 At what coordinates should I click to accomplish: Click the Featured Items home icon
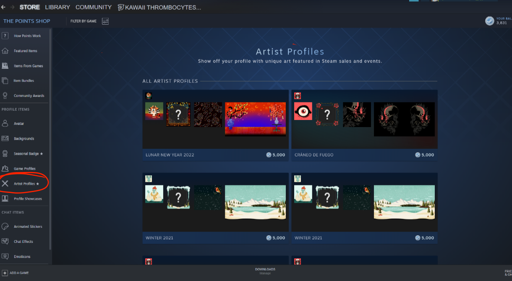(5, 51)
